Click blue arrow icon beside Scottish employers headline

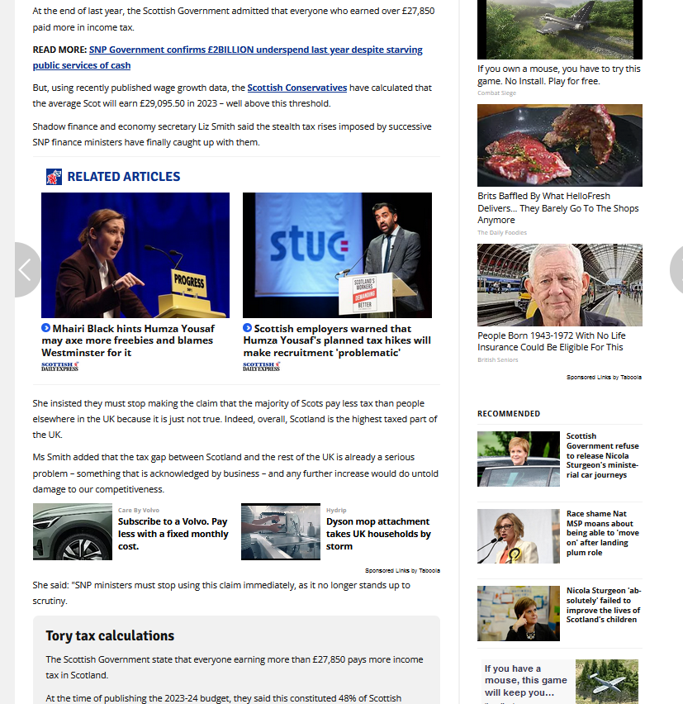tap(247, 328)
